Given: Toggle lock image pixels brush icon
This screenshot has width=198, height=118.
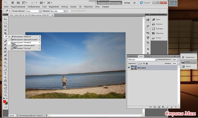Looking at the screenshot, I should click(141, 64).
